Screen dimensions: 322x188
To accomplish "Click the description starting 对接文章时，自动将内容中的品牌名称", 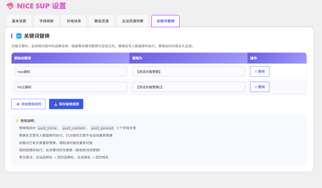I will click(103, 46).
